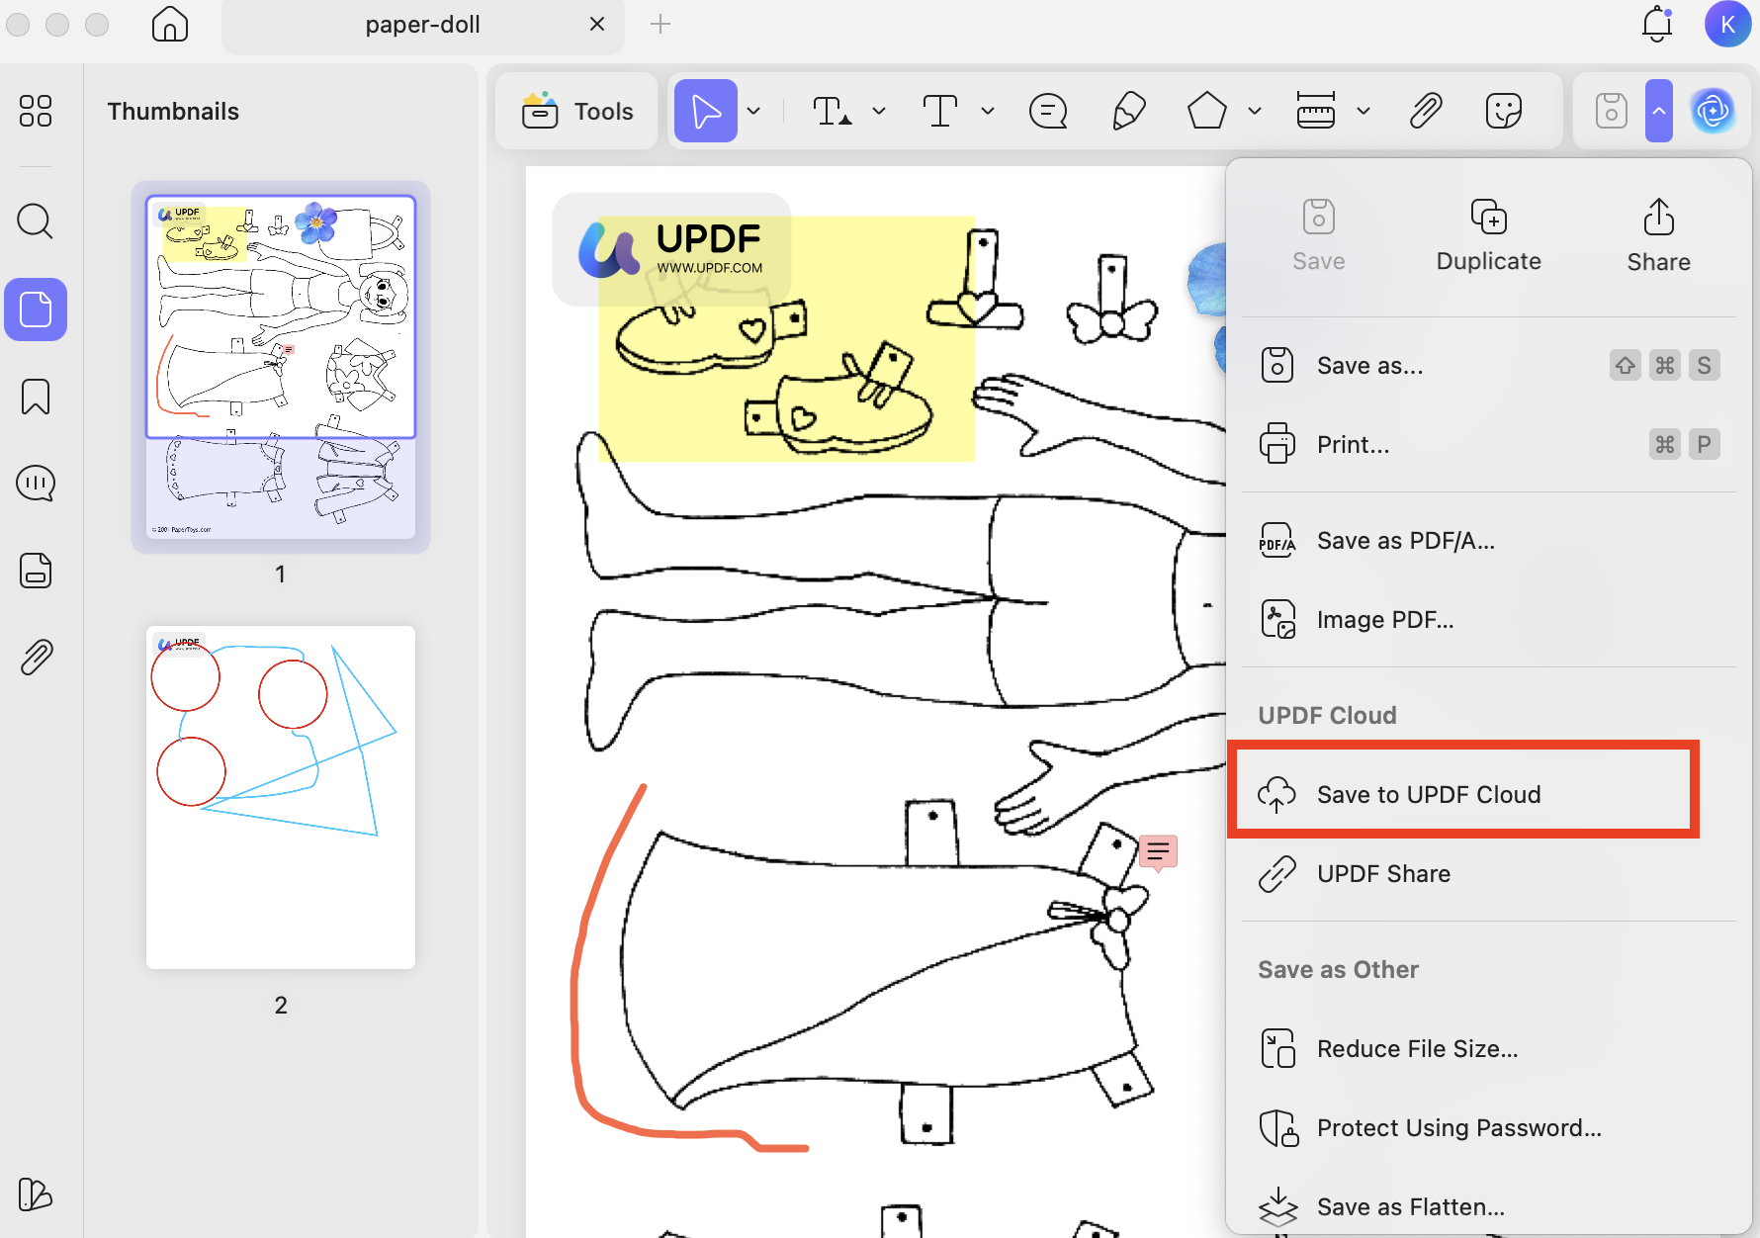Open the Bookmarks panel
This screenshot has width=1760, height=1238.
(x=35, y=396)
